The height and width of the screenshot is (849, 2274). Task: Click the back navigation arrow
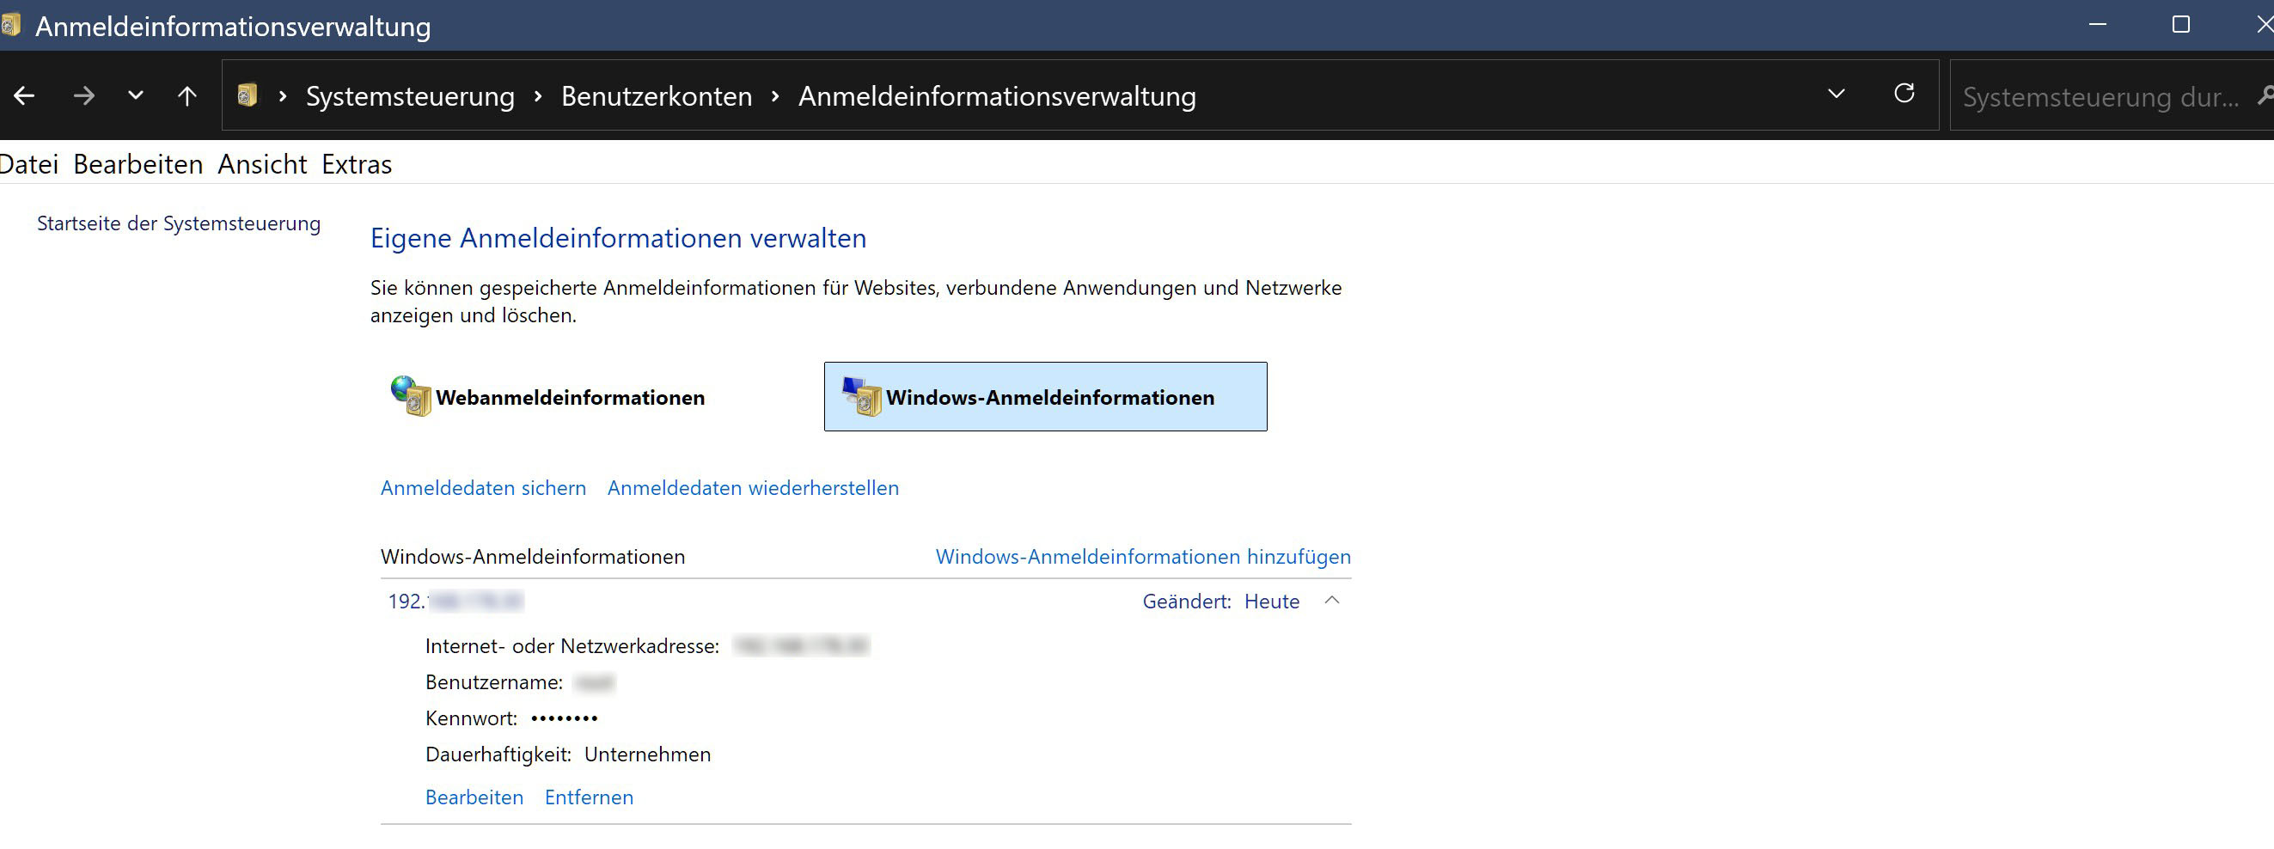click(x=24, y=95)
